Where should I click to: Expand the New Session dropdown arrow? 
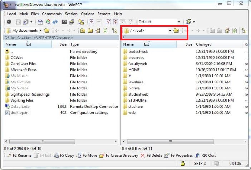coord(194,22)
